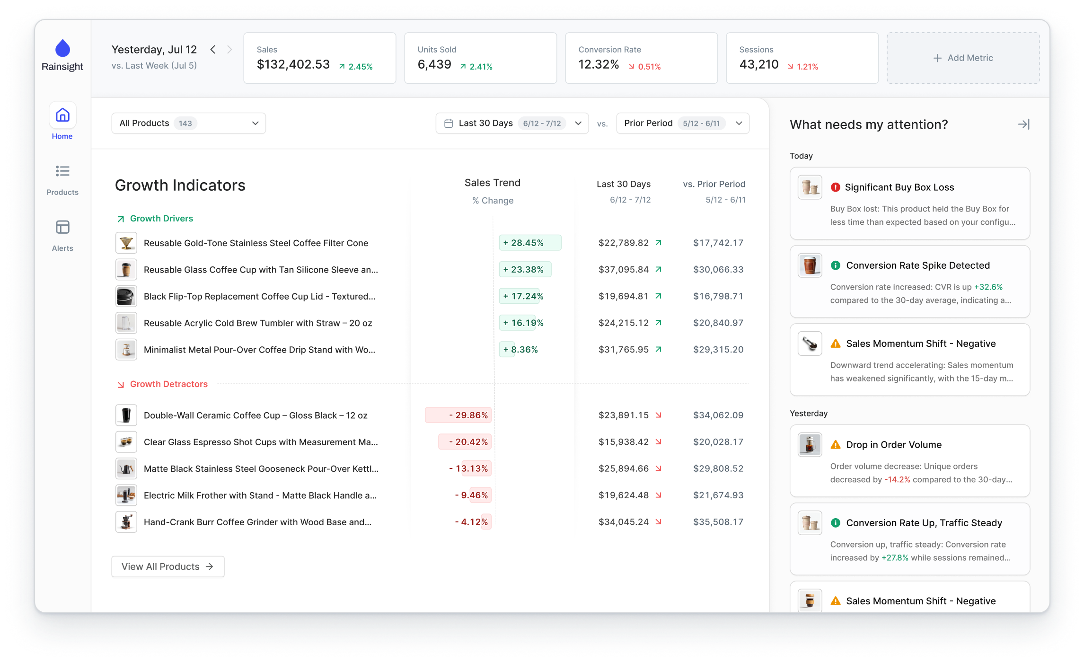Click the View All Products button

pos(167,566)
